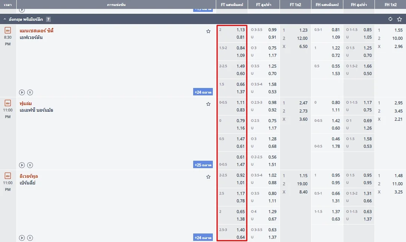
Task: Select FT 1x2 draw odds 6.50
Action: 303,47
